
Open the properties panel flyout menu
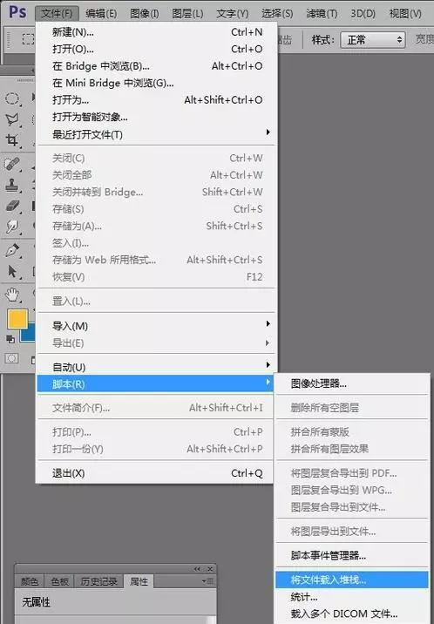coord(207,581)
